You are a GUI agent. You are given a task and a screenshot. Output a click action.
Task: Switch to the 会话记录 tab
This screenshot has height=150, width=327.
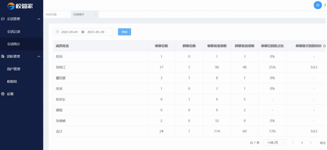[x=51, y=14]
